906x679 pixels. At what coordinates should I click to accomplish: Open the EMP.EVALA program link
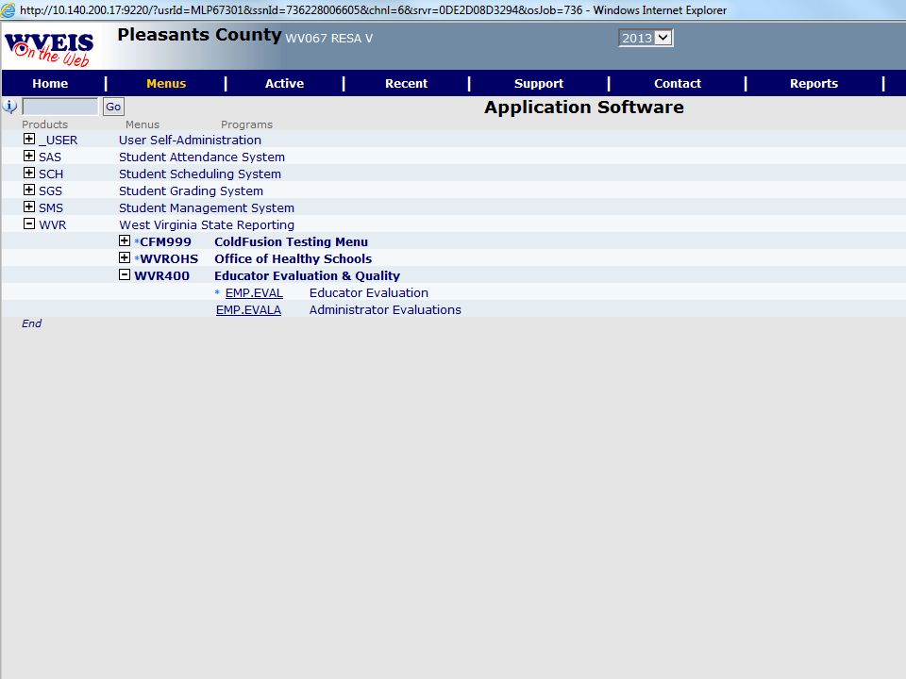[x=248, y=309]
